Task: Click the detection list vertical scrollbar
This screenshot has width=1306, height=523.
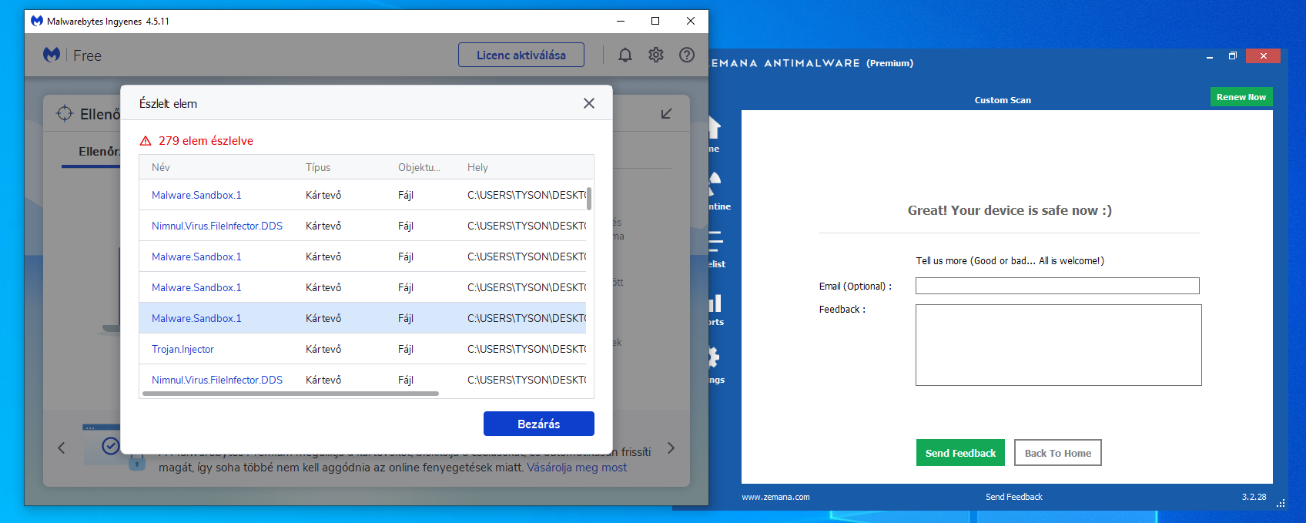Action: (589, 199)
